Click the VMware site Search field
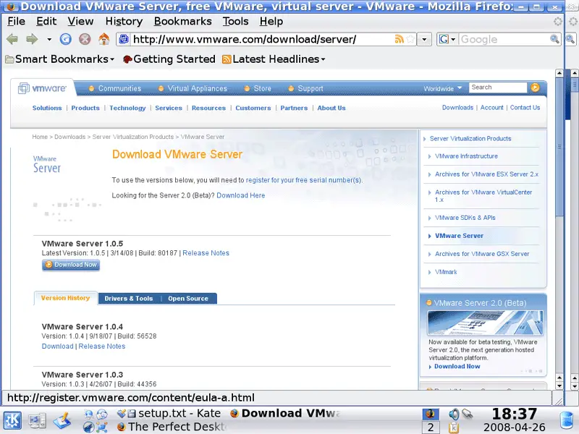Screen dimensions: 579x434 498,88
